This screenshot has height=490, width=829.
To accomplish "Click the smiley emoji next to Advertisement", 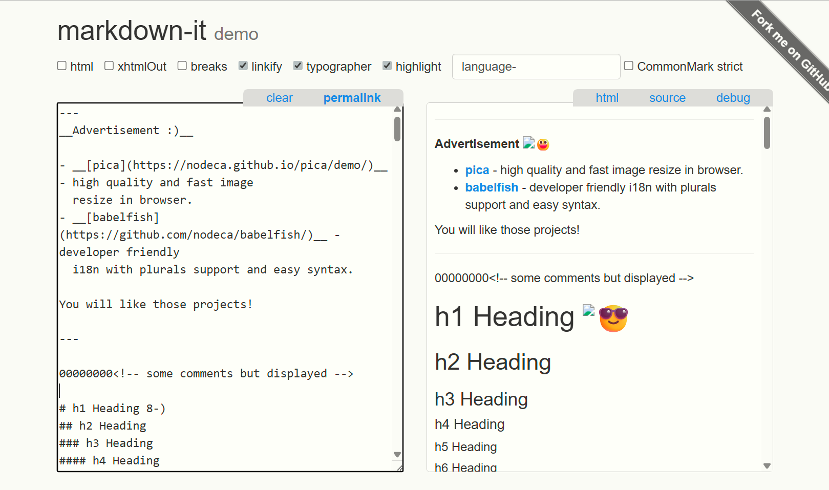I will point(543,145).
